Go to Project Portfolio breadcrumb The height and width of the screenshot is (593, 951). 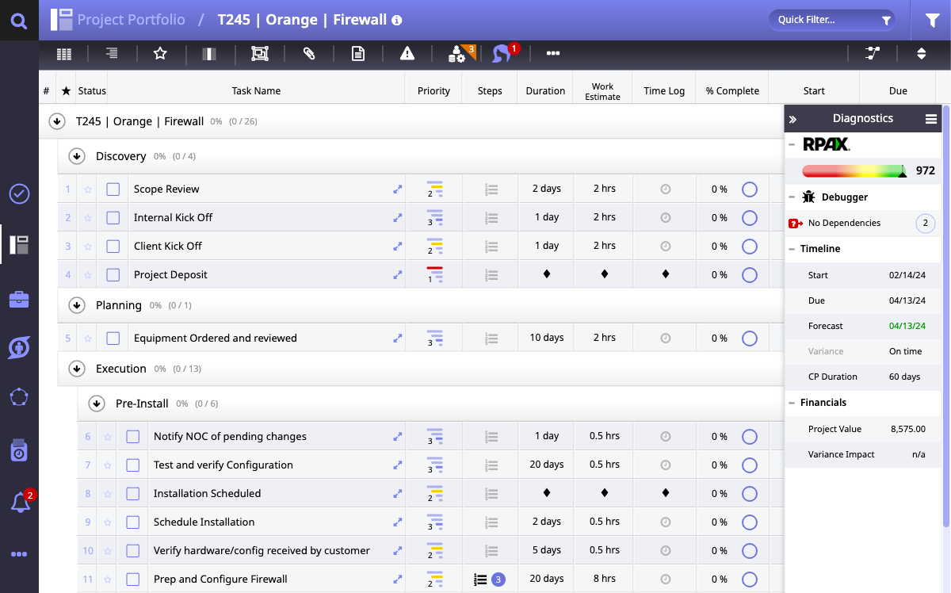coord(131,20)
